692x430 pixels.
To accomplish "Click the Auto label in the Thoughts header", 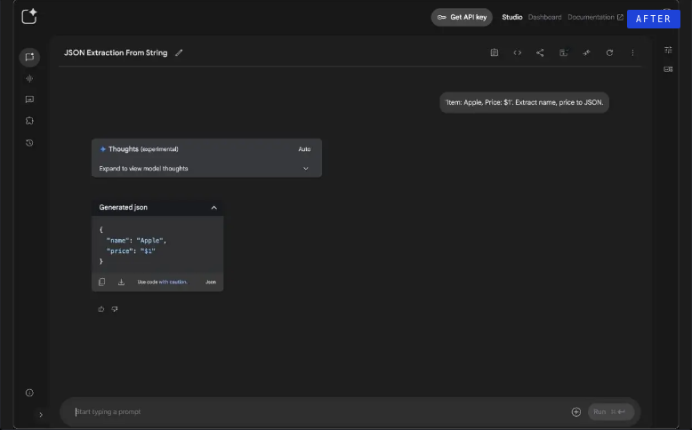I will pyautogui.click(x=304, y=149).
